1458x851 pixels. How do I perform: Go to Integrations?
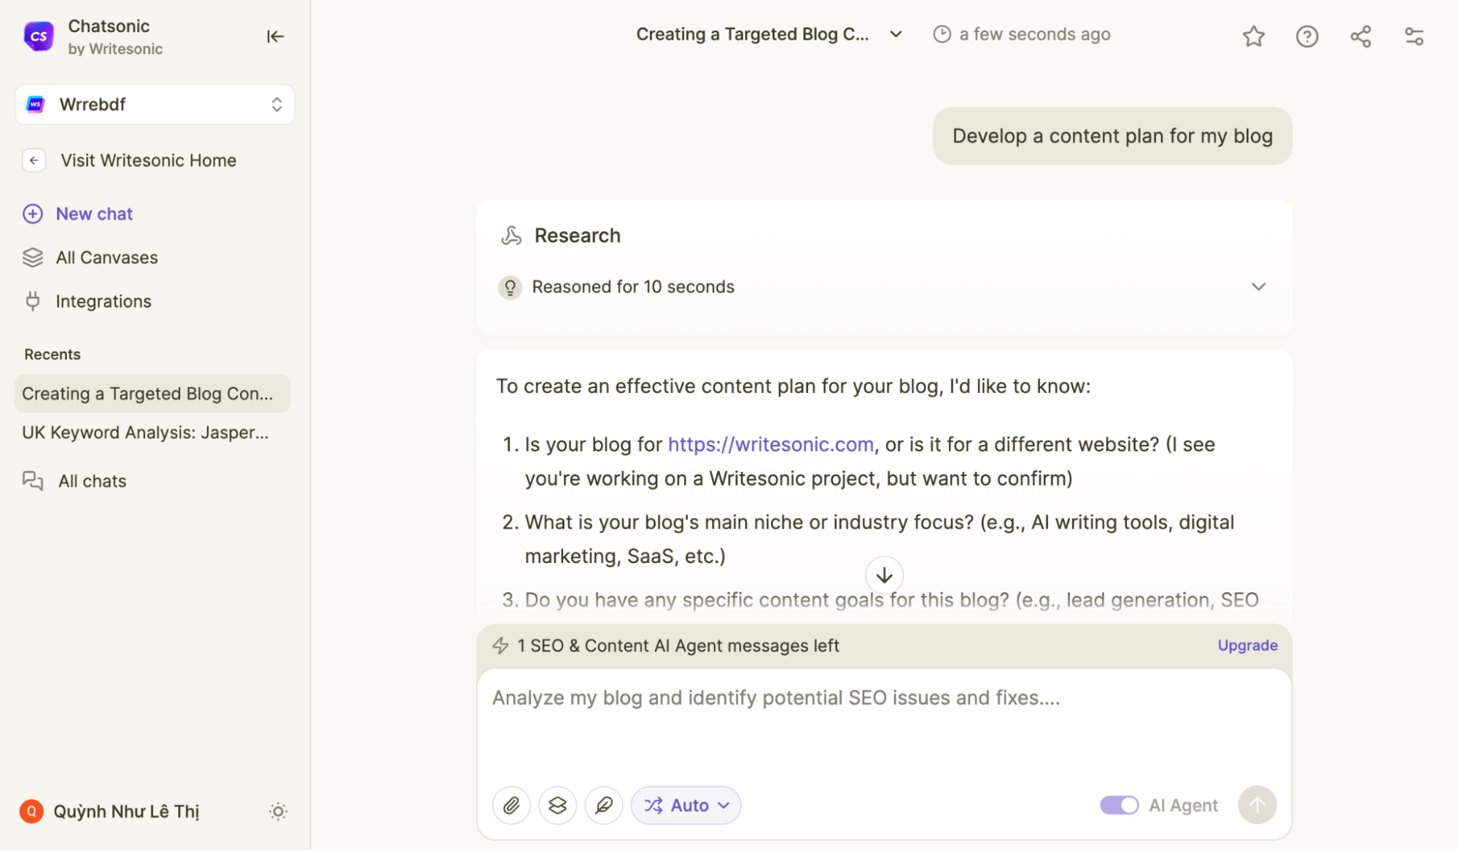point(104,301)
